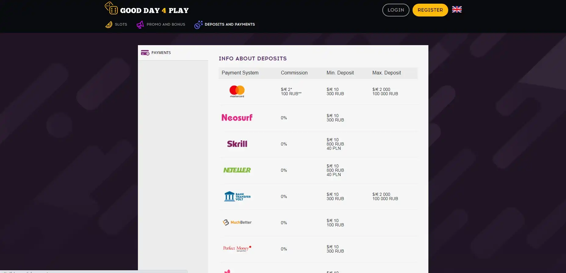Click the coin Deposits and Payments icon
The height and width of the screenshot is (273, 566).
click(198, 25)
